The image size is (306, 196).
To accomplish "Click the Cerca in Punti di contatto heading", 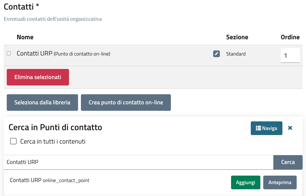I will point(55,127).
